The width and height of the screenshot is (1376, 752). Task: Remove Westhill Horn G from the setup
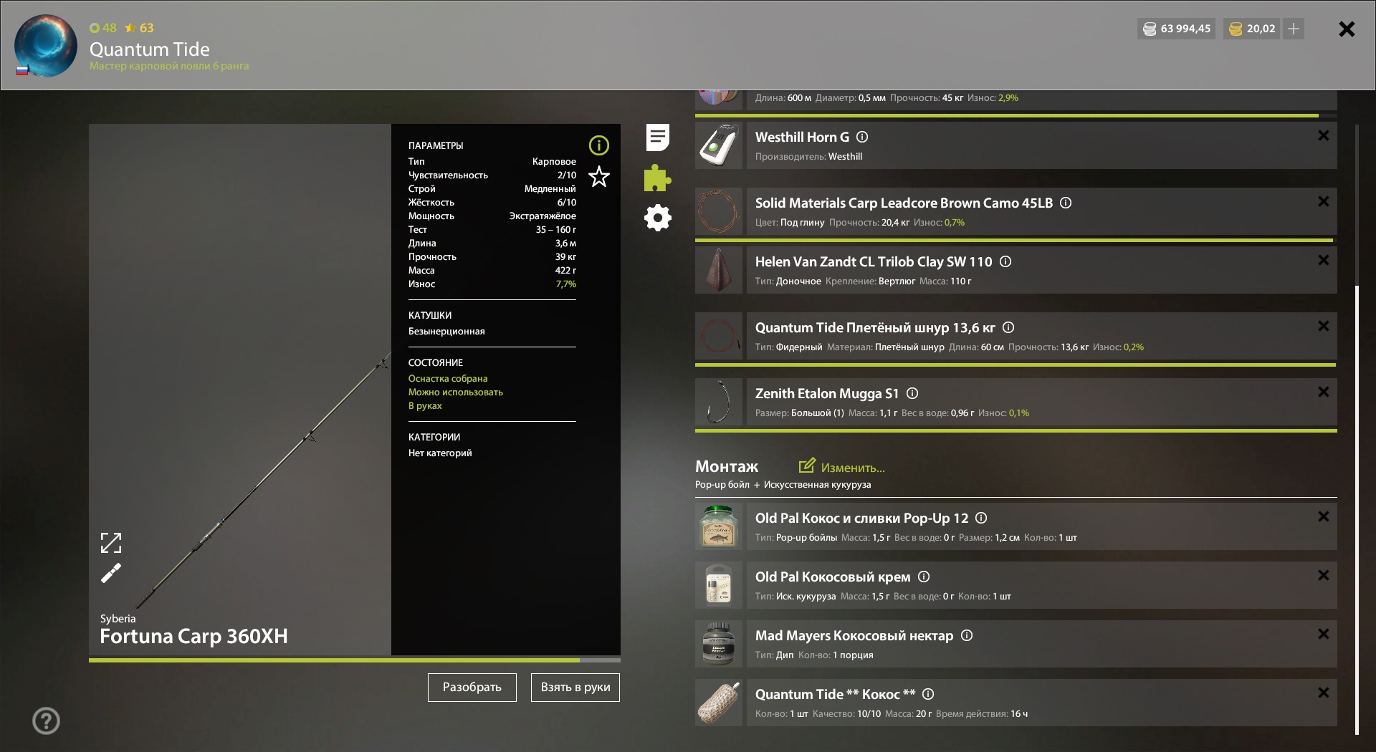pyautogui.click(x=1323, y=135)
